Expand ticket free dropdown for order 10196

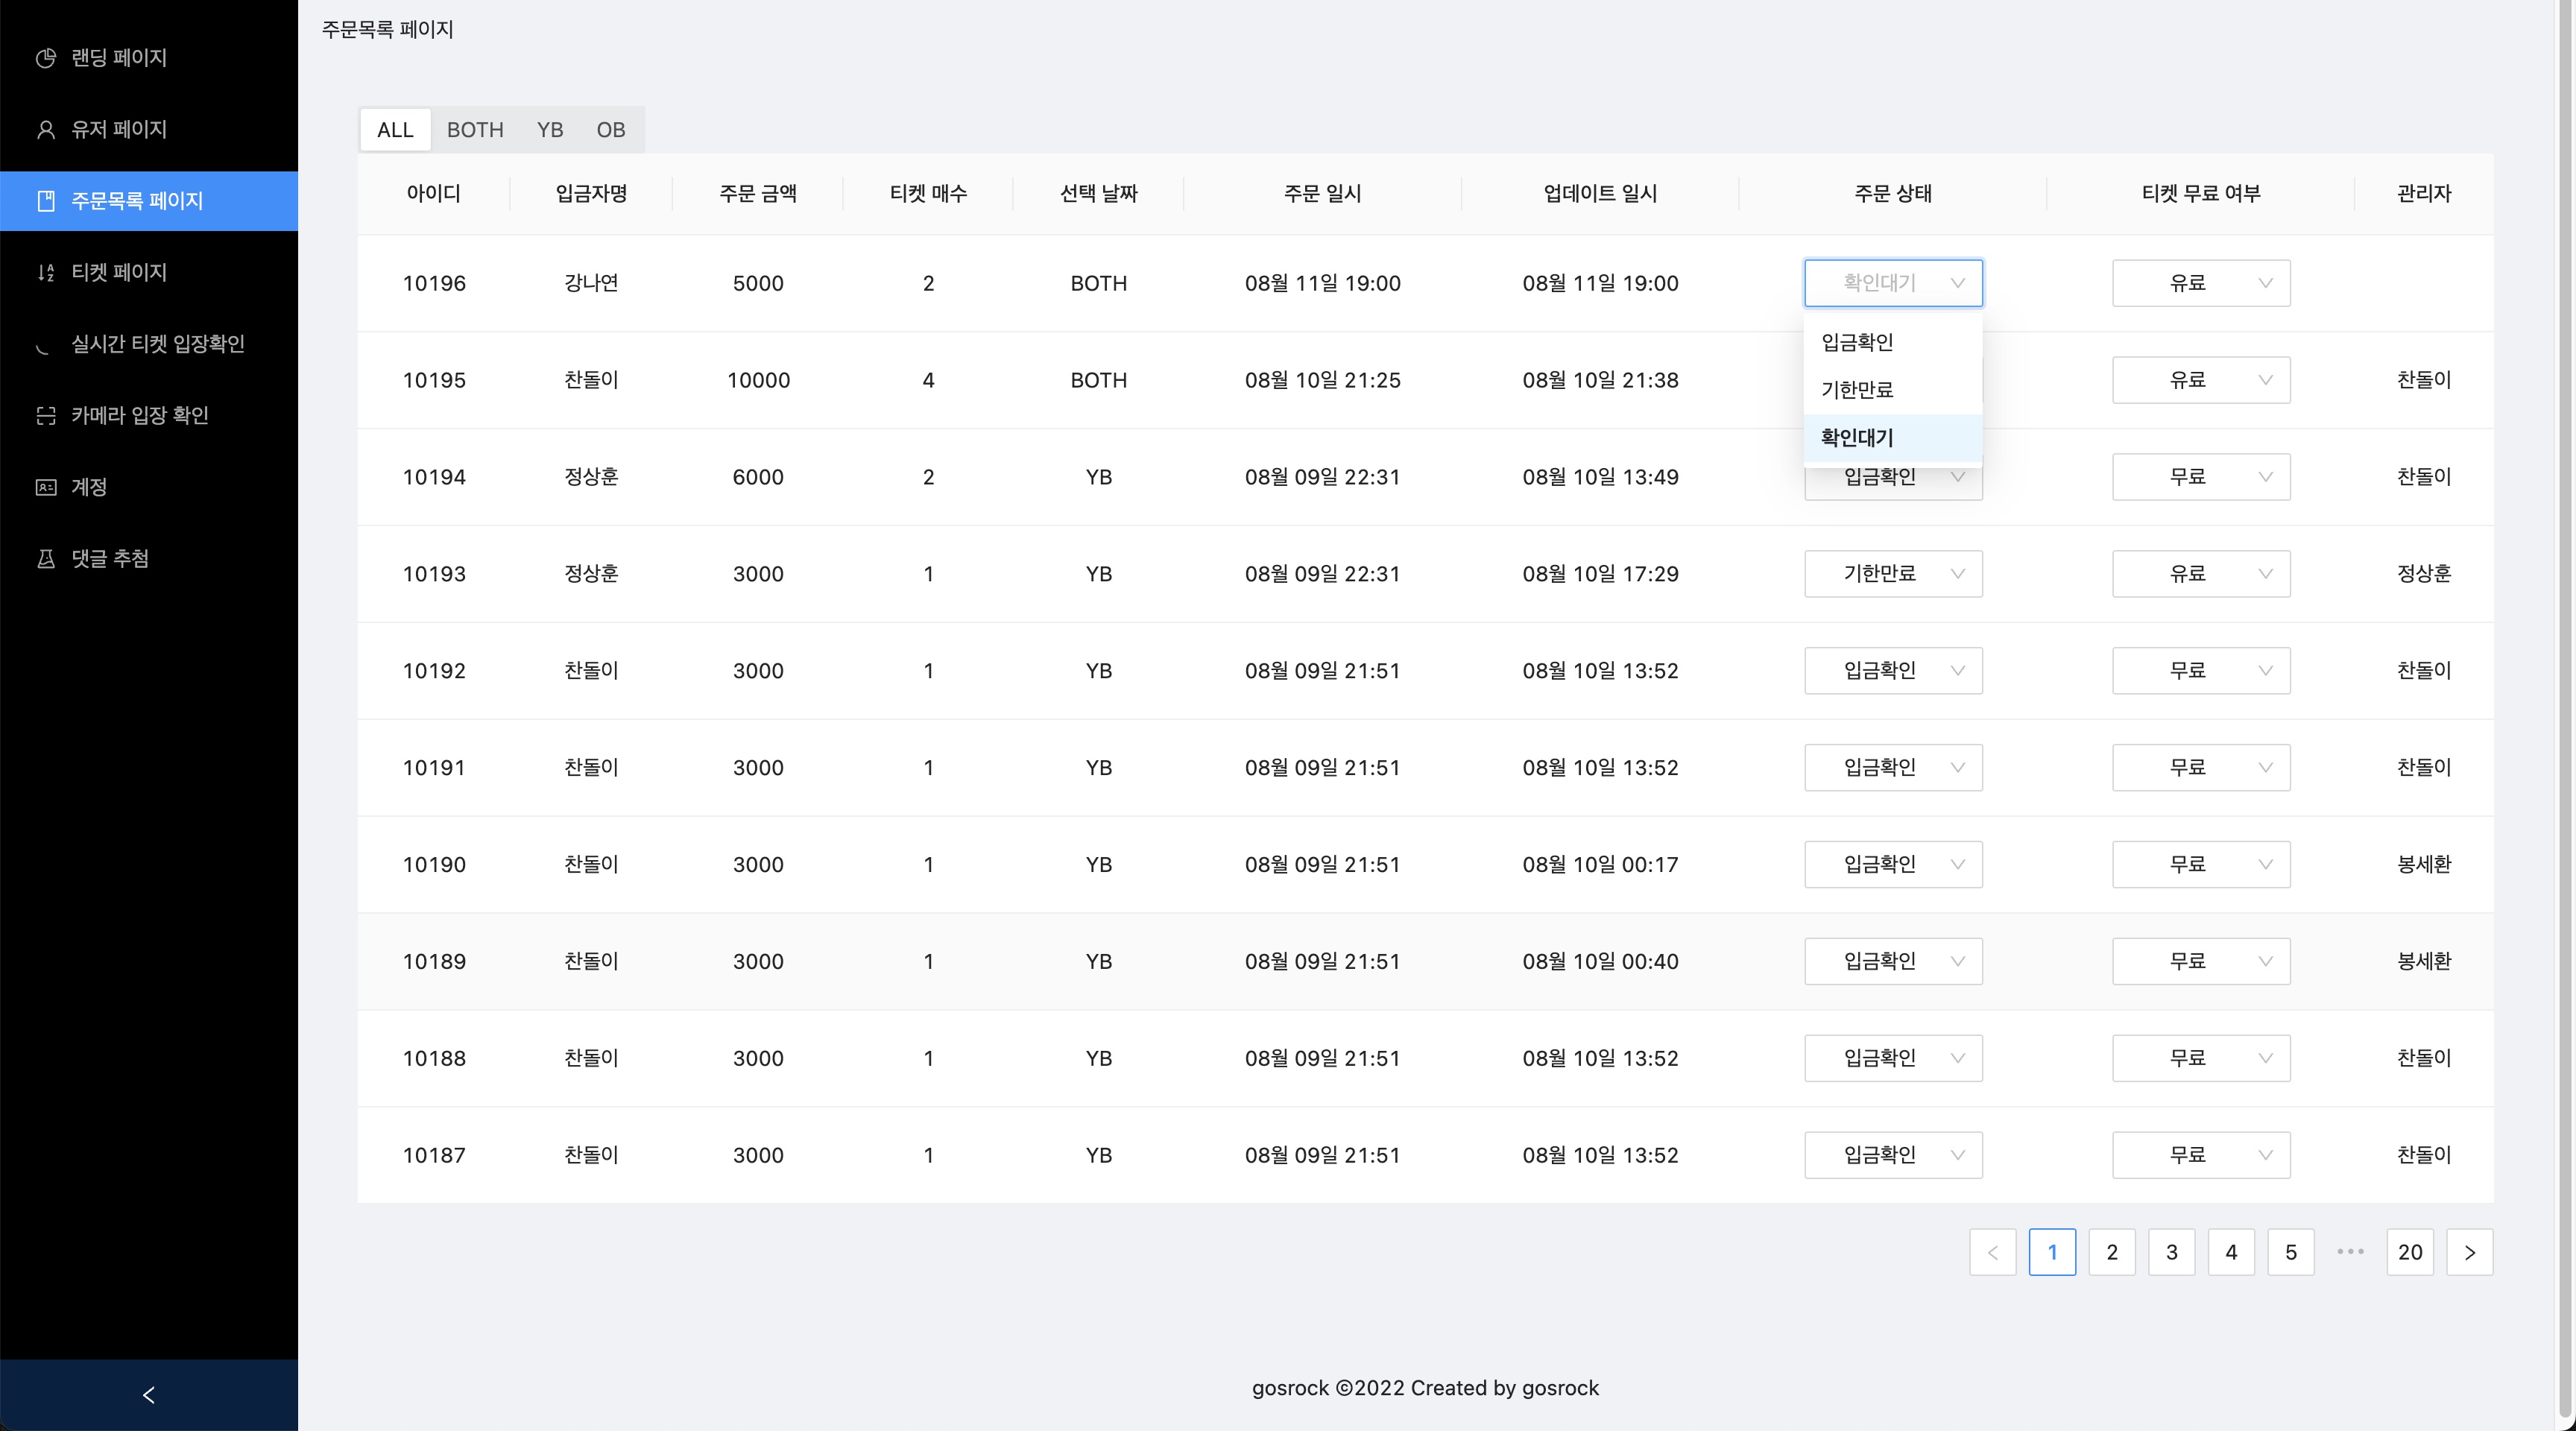point(2200,283)
